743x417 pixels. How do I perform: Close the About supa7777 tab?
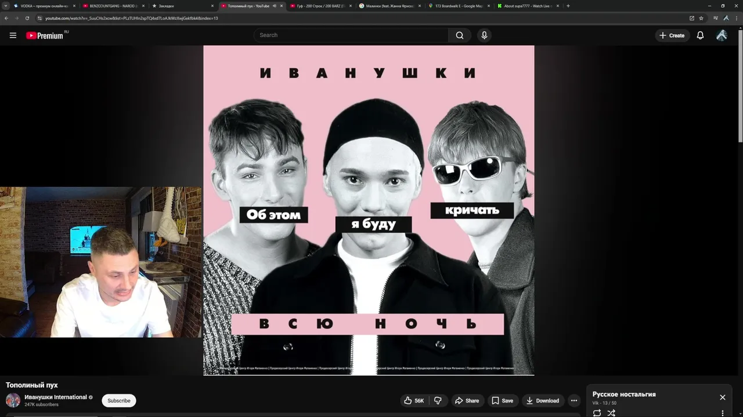558,6
